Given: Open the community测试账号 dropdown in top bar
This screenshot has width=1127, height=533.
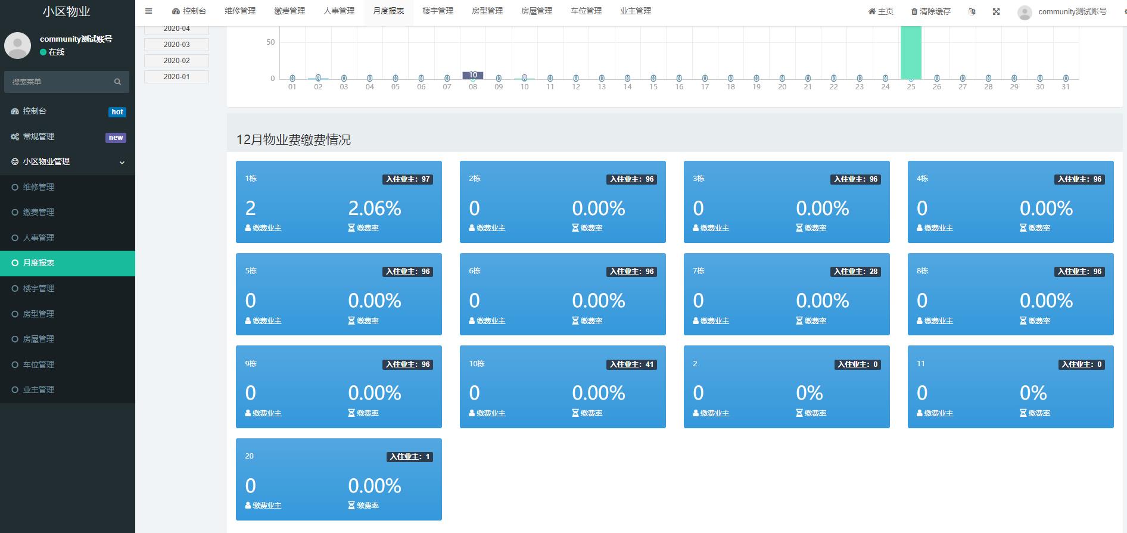Looking at the screenshot, I should [1062, 11].
